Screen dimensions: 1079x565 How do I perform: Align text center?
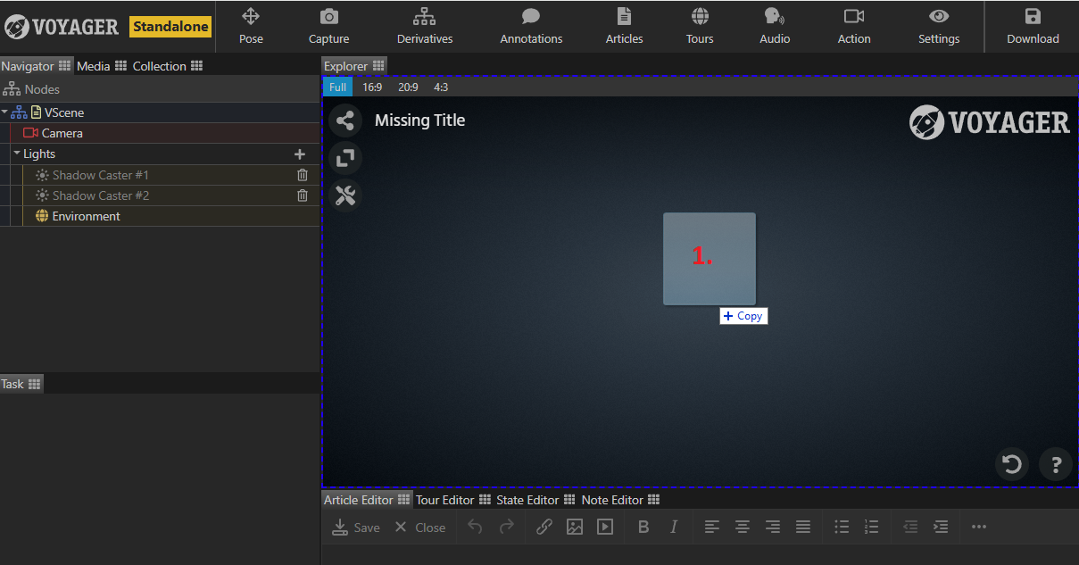pos(742,528)
